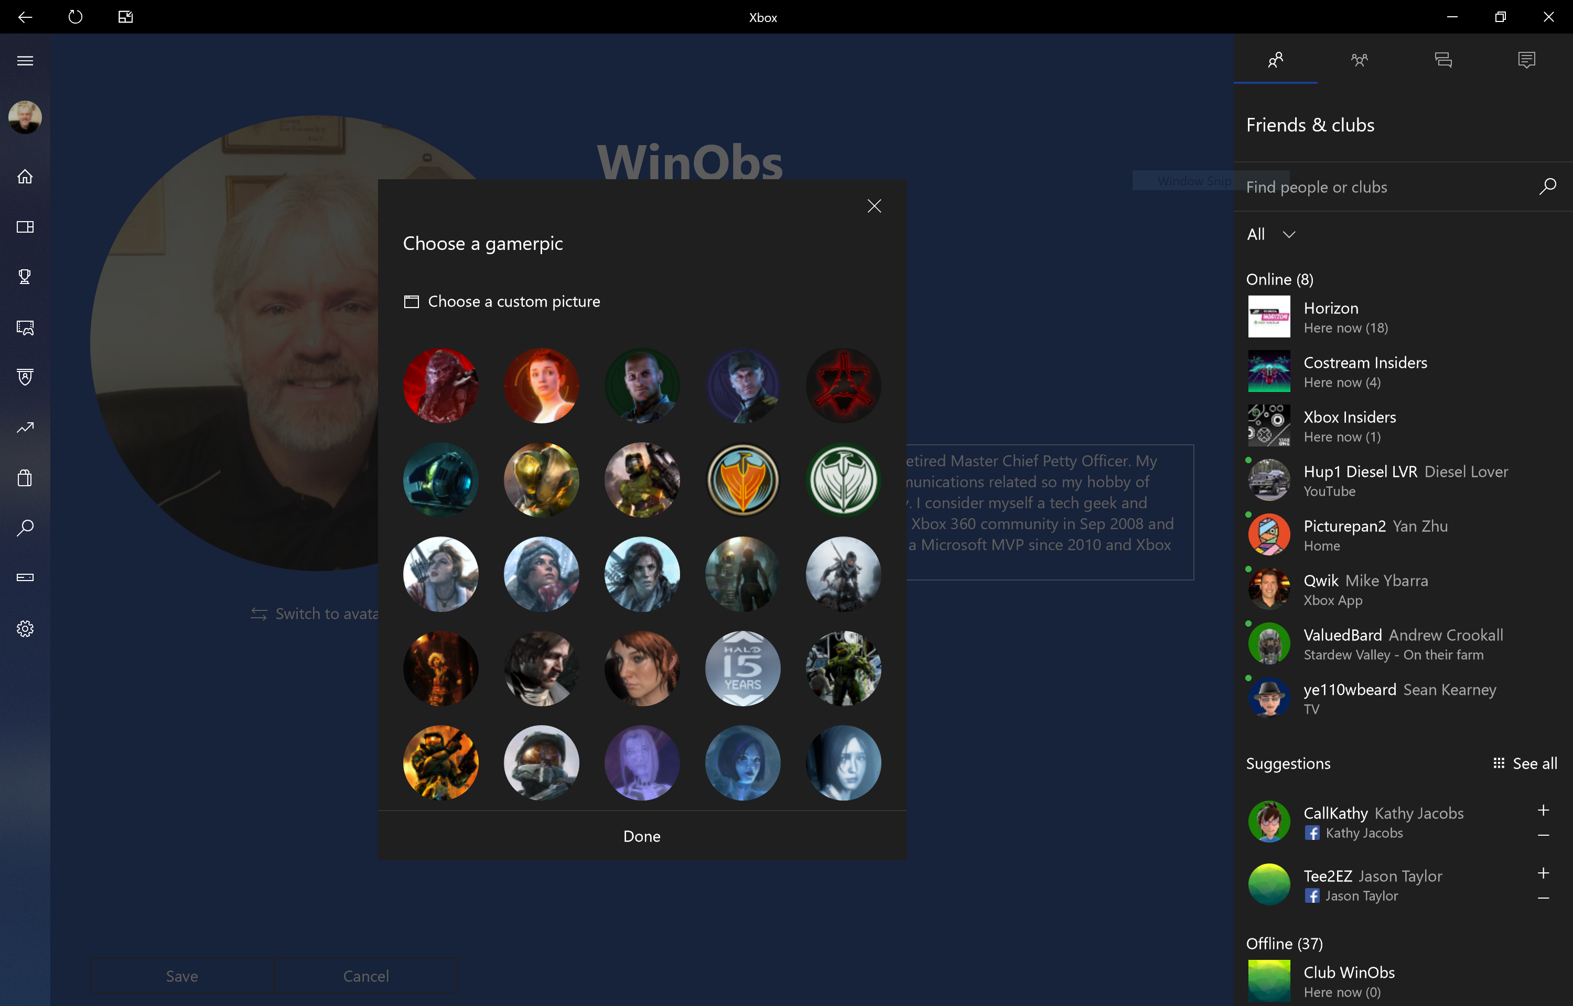1573x1006 pixels.
Task: Open the Clubs shield icon in sidebar
Action: point(25,377)
